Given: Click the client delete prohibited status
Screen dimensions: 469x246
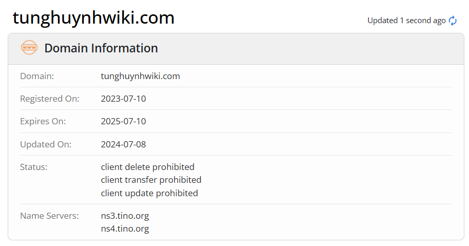Looking at the screenshot, I should click(x=147, y=167).
